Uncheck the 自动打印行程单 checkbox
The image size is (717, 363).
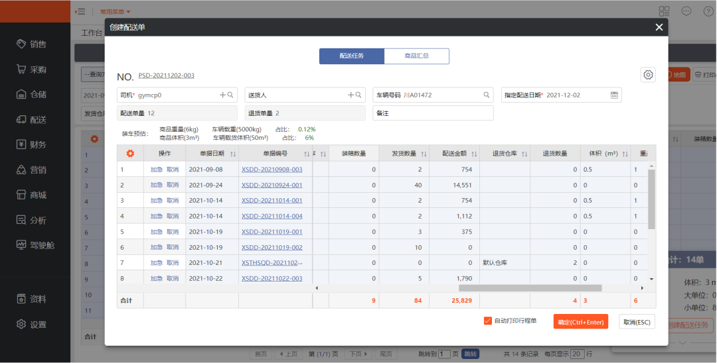tap(488, 321)
